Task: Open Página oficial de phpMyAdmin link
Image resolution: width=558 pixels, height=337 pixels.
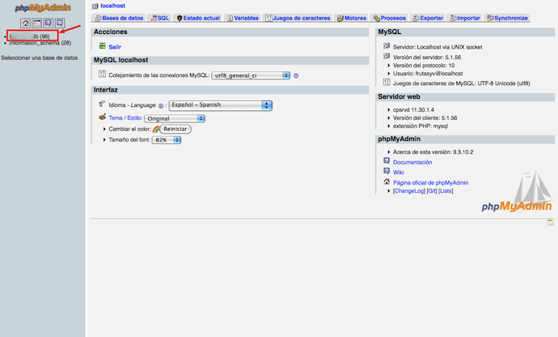Action: (x=430, y=182)
